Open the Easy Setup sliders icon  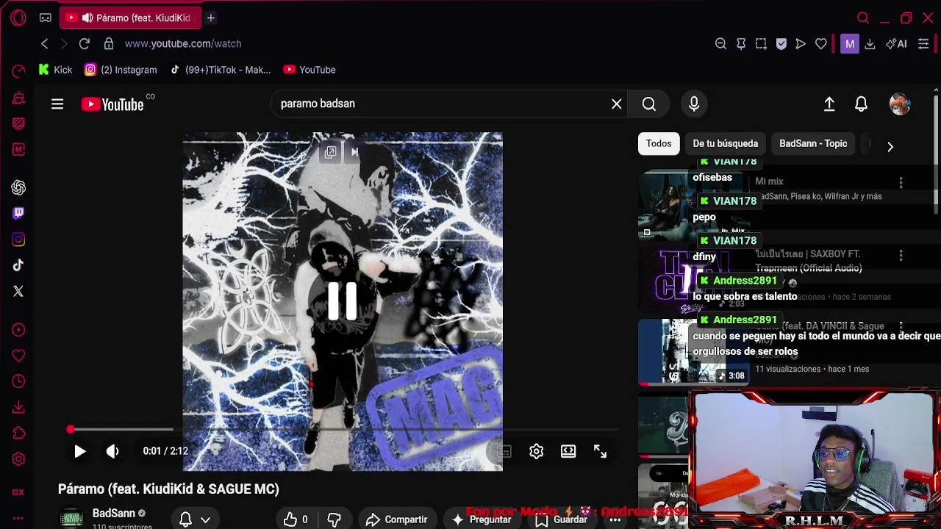coord(923,44)
